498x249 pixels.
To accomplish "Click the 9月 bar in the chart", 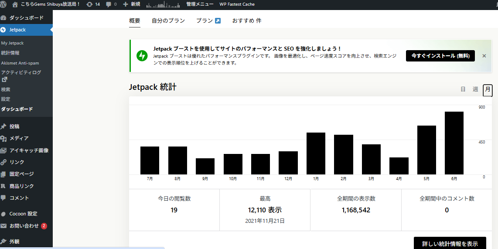I will 205,167.
